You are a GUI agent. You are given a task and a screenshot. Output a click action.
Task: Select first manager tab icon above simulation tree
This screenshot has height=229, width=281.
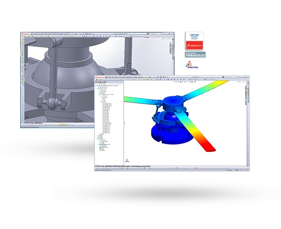tap(97, 82)
